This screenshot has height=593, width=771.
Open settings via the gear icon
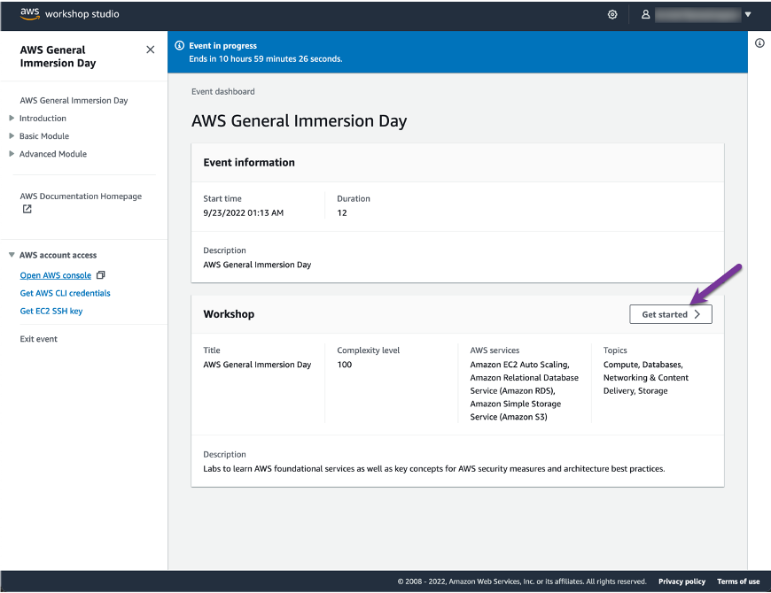point(612,15)
